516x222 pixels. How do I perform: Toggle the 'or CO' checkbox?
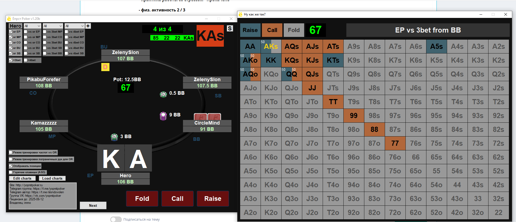click(x=11, y=43)
